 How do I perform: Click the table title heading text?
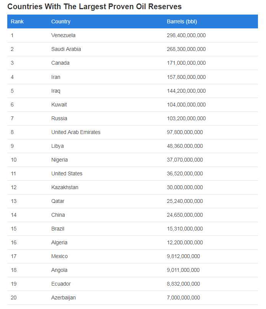tap(95, 7)
